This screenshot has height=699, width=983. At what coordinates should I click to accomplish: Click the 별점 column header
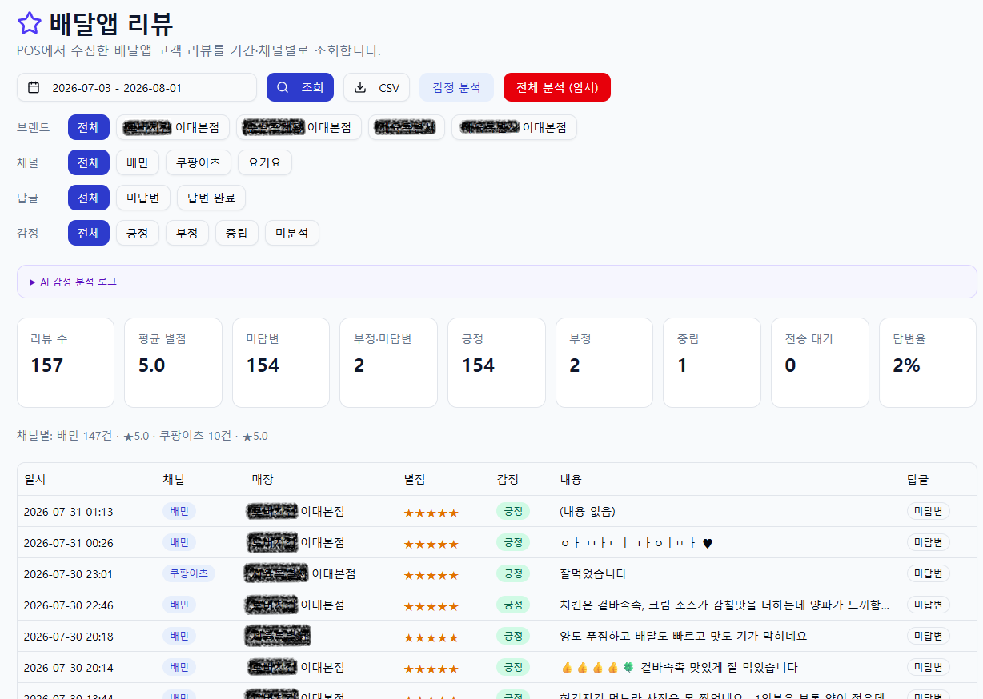tap(415, 479)
